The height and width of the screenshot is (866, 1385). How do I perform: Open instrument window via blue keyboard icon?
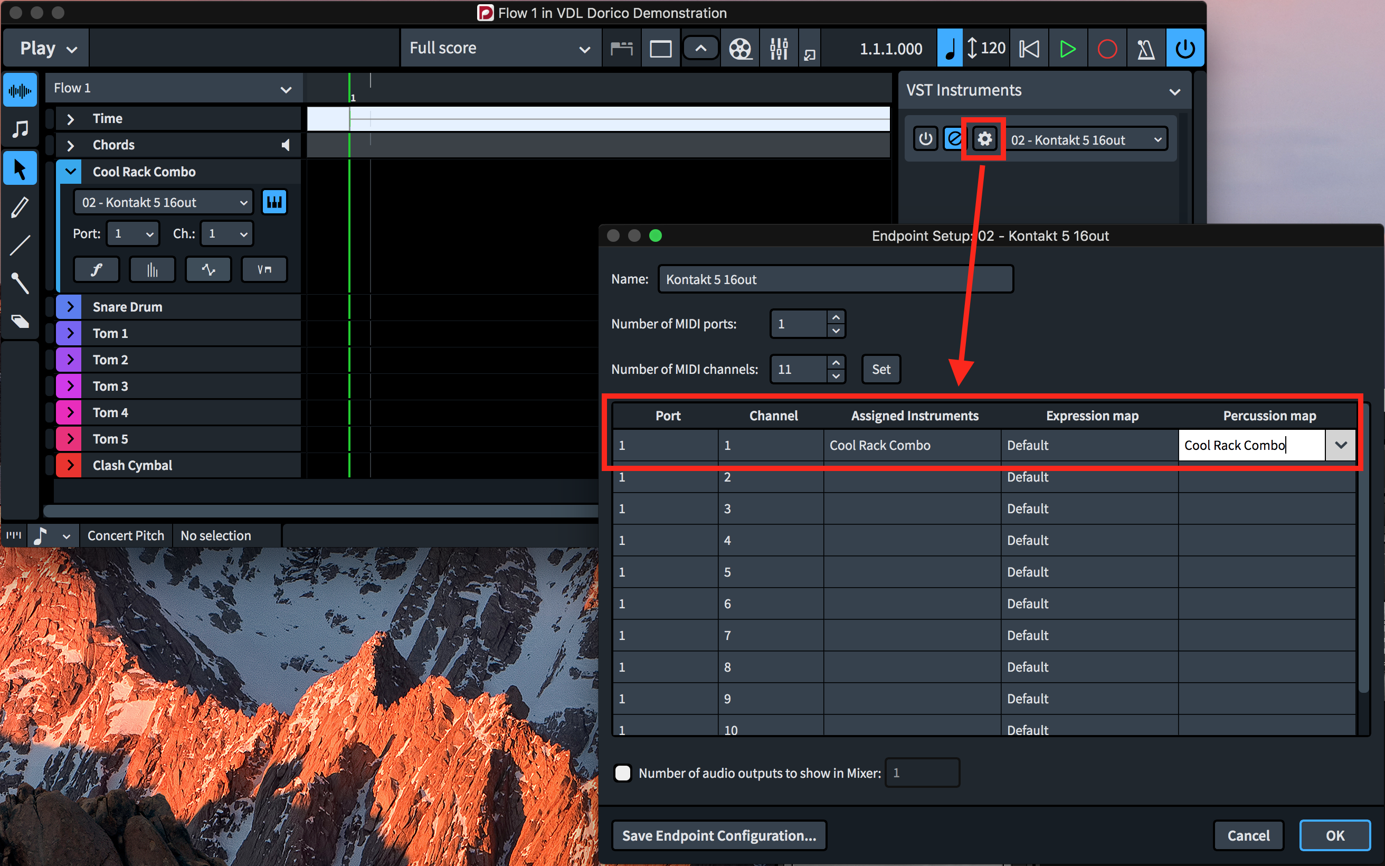click(274, 202)
